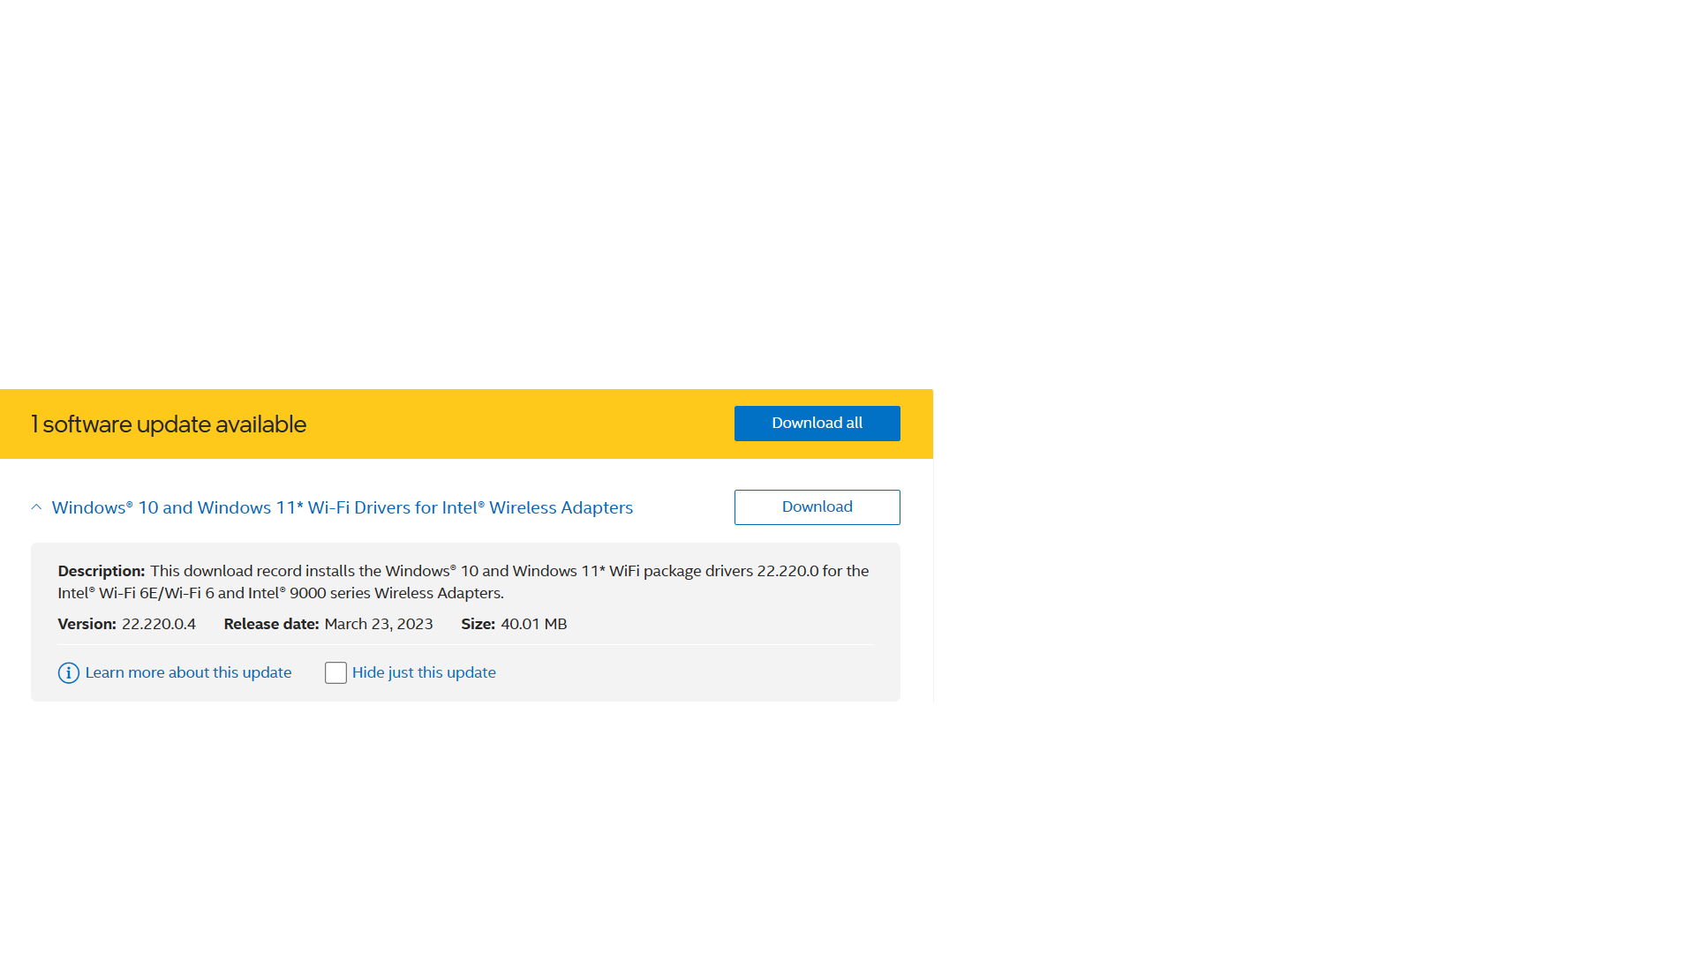Click the file size 40.01 MB
Image resolution: width=1695 pixels, height=953 pixels.
[x=533, y=624]
